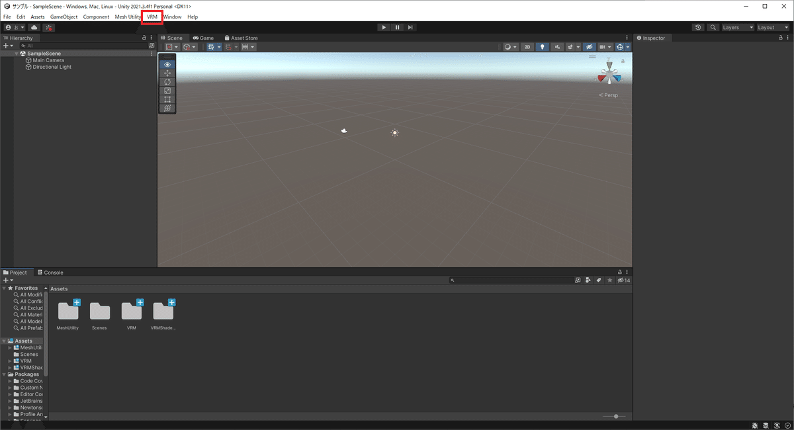Click the search magnifier in the toolbar
Viewport: 794px width, 430px height.
click(x=713, y=27)
